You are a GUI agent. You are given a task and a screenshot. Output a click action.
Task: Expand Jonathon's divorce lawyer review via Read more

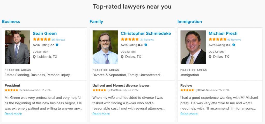click(101, 114)
